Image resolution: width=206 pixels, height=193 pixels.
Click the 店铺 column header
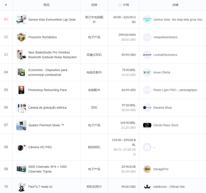tap(175, 5)
